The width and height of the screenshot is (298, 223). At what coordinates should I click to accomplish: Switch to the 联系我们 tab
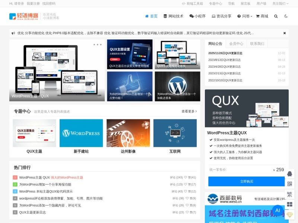point(257,43)
